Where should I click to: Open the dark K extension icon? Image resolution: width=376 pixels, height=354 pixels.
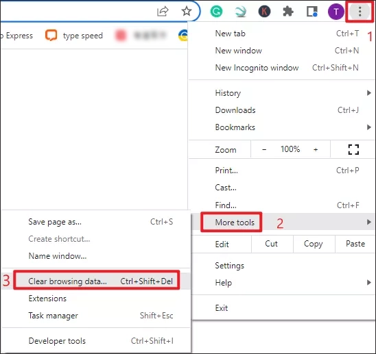tap(264, 11)
